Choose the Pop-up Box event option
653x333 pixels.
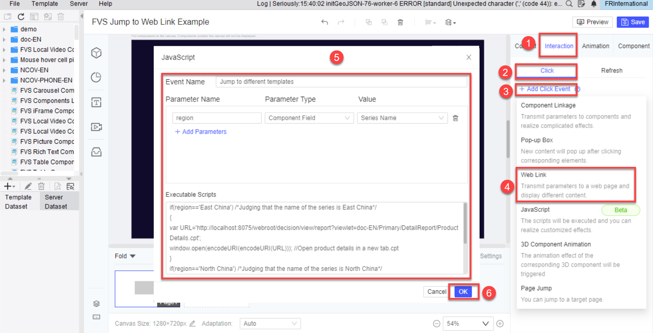(575, 150)
